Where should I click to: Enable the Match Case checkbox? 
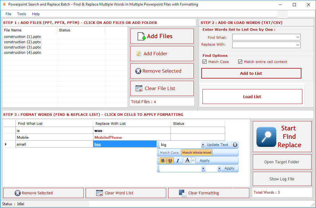tap(205, 62)
